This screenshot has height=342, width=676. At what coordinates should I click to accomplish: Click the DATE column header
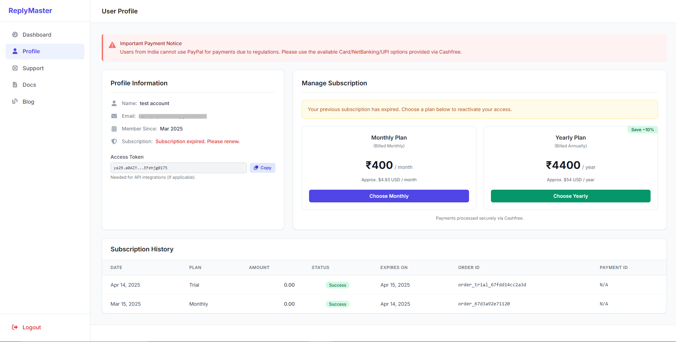click(x=116, y=268)
